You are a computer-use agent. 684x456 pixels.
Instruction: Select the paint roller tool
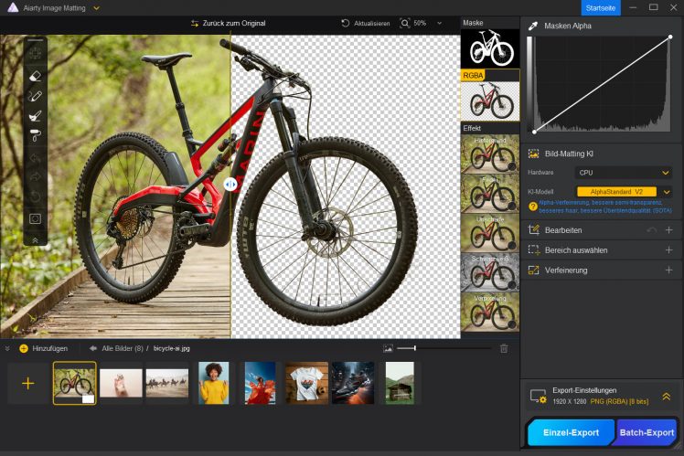pos(36,136)
